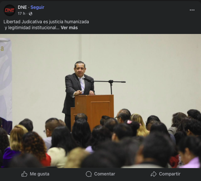201x181 pixels.
Task: Click the microphone stand in the photo
Action: coord(111,86)
